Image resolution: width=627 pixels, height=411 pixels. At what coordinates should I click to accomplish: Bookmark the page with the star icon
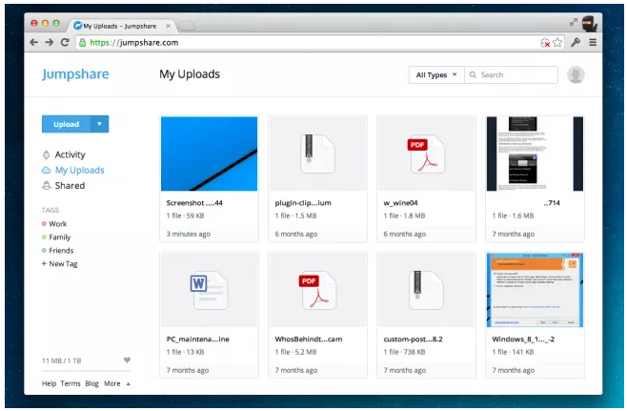(x=557, y=42)
